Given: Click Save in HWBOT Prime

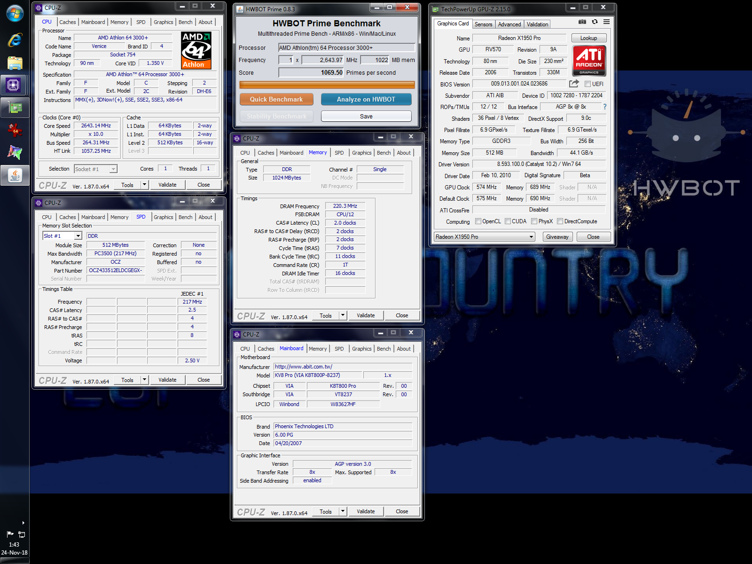Looking at the screenshot, I should tap(366, 116).
